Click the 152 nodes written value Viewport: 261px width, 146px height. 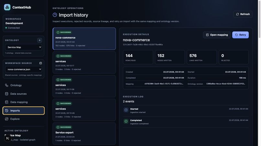click(x=161, y=56)
